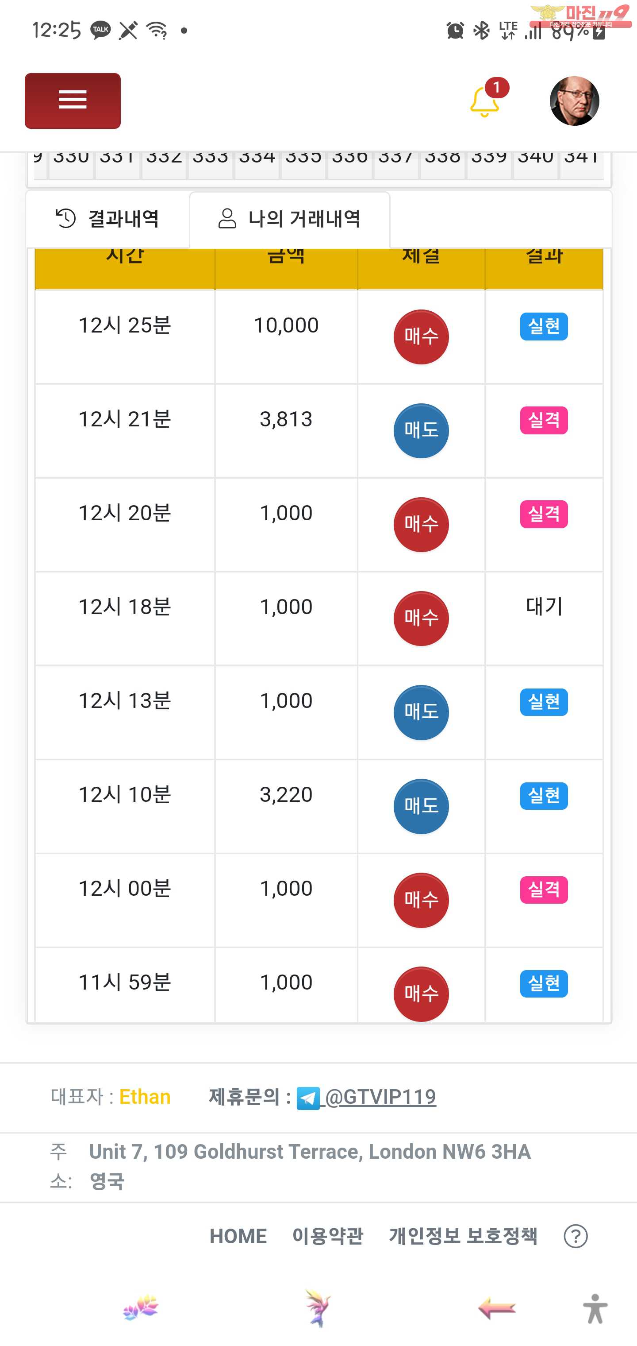Screen dimensions: 637x1346
Task: Open the hamburger menu button
Action: pyautogui.click(x=73, y=101)
